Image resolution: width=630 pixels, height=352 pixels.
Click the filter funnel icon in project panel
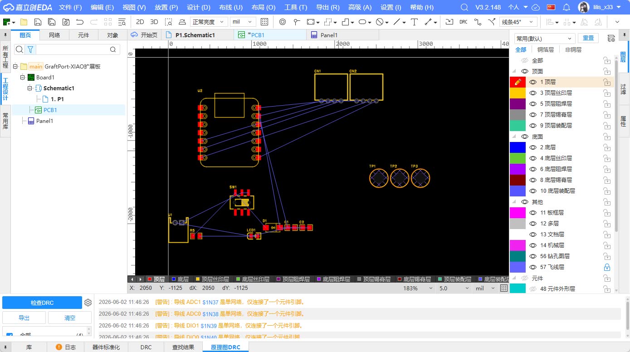[30, 49]
